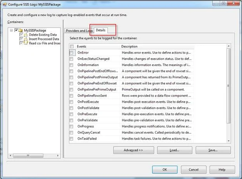Select the Details tab
The width and height of the screenshot is (242, 179).
click(x=100, y=30)
